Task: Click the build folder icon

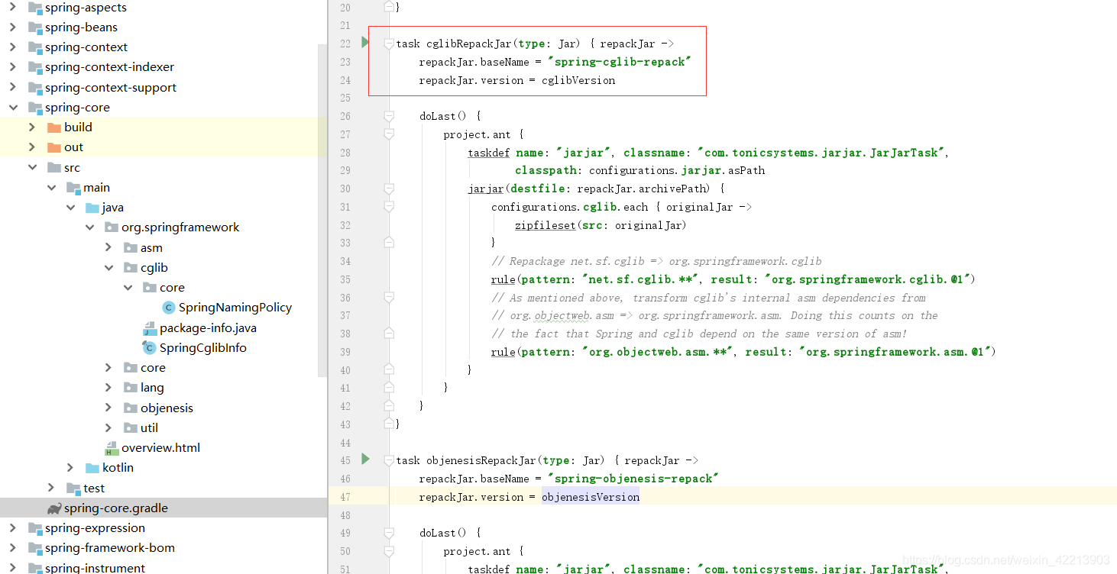Action: click(x=54, y=127)
